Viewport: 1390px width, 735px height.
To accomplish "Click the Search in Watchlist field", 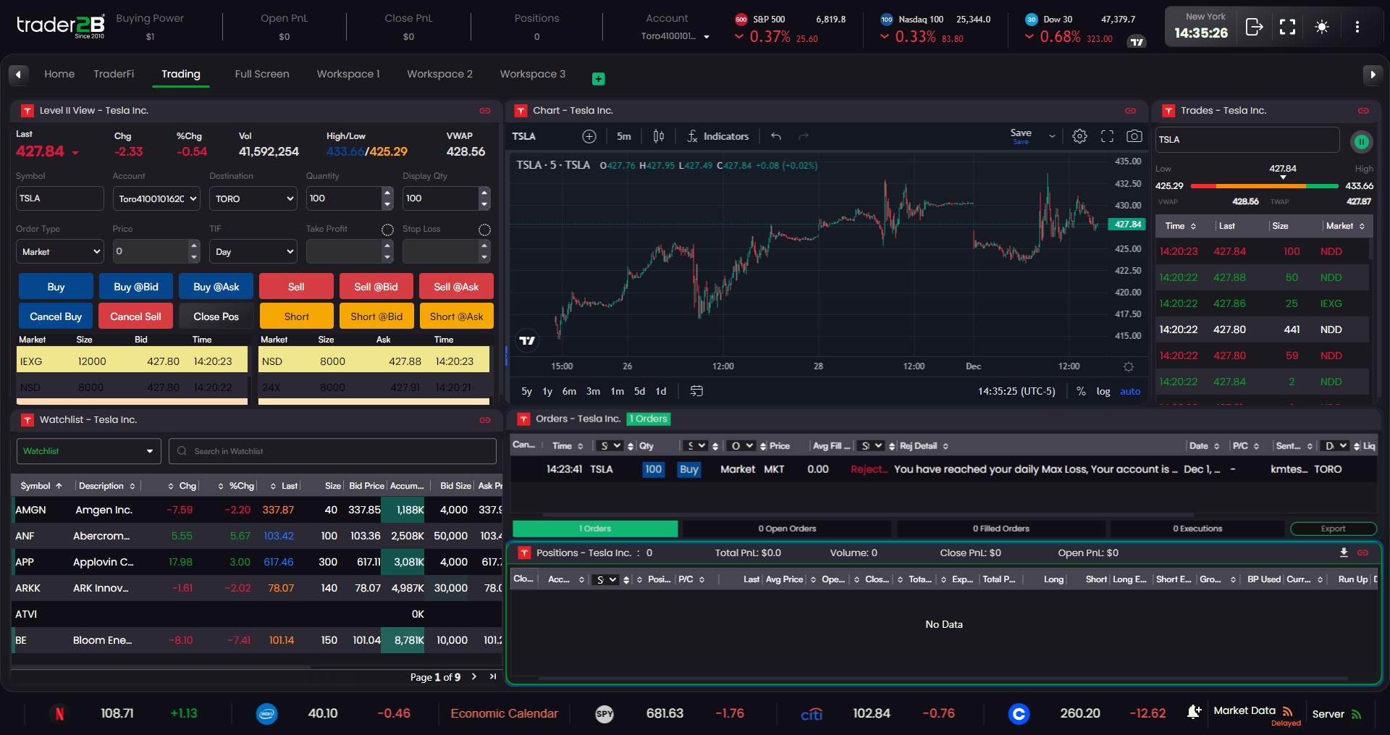I will click(332, 451).
